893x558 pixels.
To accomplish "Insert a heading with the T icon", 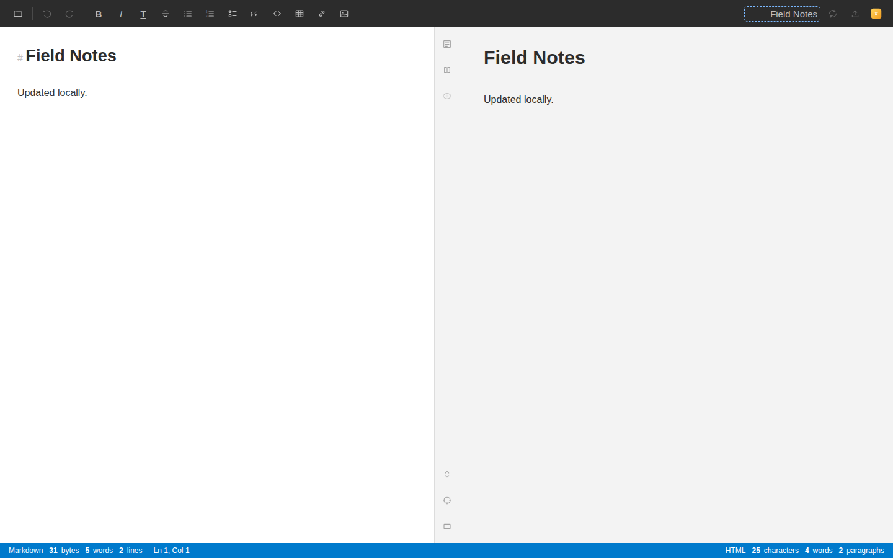I will (143, 14).
